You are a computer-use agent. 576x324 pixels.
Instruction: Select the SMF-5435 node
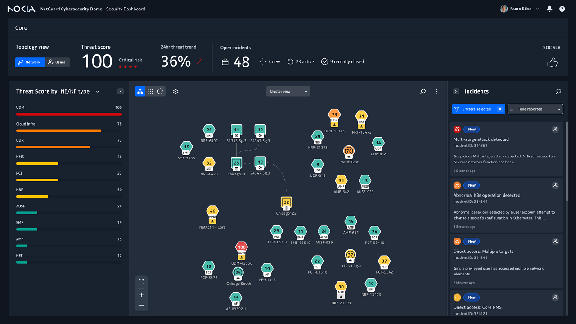[186, 148]
